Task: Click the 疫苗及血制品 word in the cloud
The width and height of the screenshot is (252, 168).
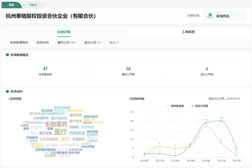Action: click(62, 108)
